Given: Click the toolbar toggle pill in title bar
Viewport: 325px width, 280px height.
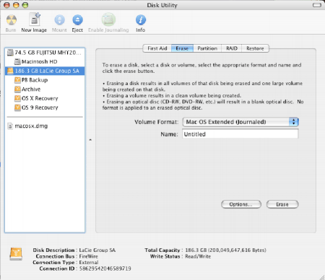Looking at the screenshot, I should [317, 5].
